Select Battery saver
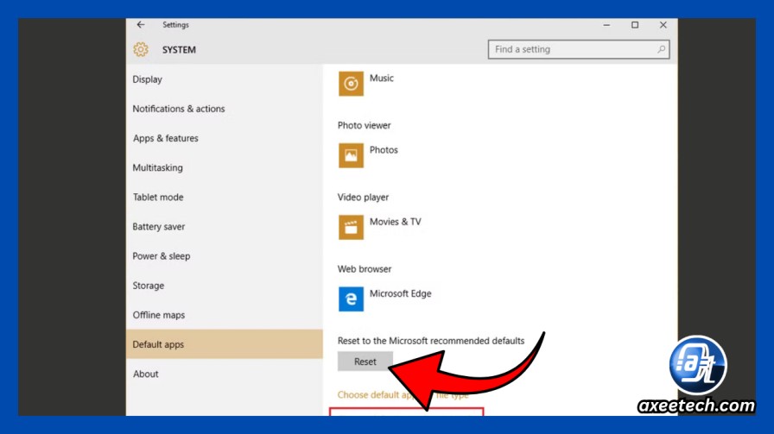This screenshot has height=434, width=774. pos(158,227)
